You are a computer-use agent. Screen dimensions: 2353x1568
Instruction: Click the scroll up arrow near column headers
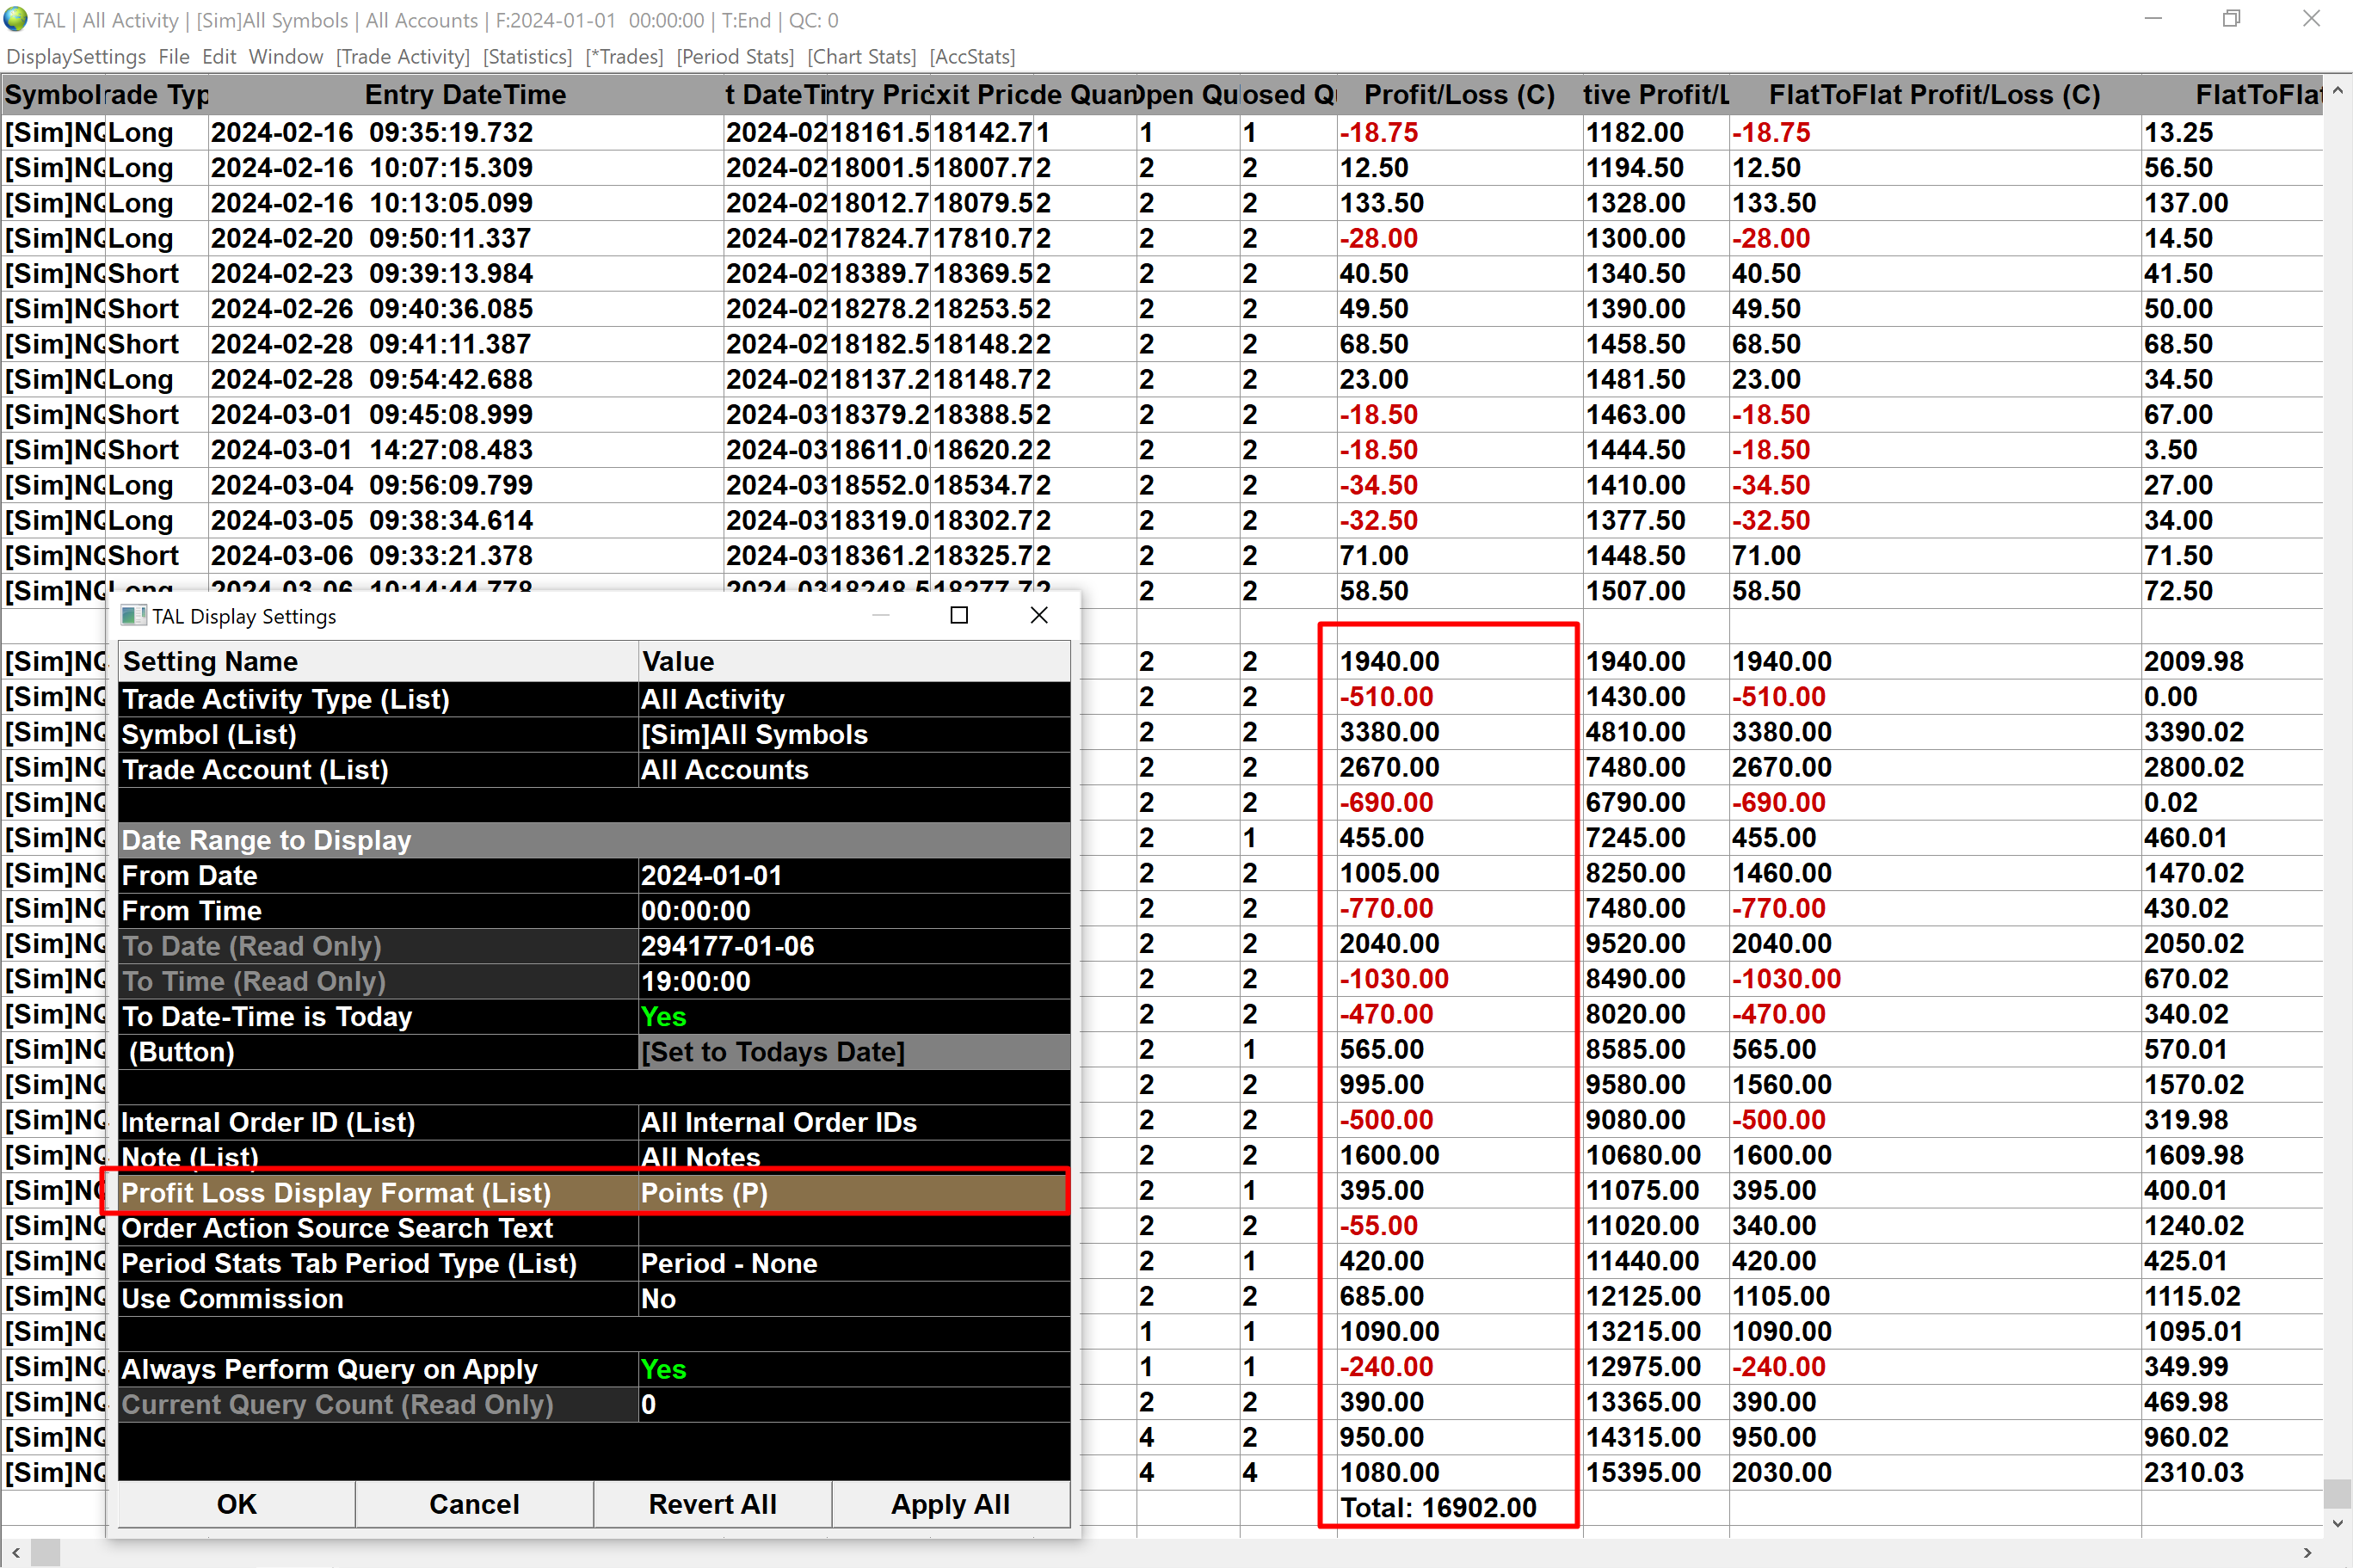click(2337, 91)
